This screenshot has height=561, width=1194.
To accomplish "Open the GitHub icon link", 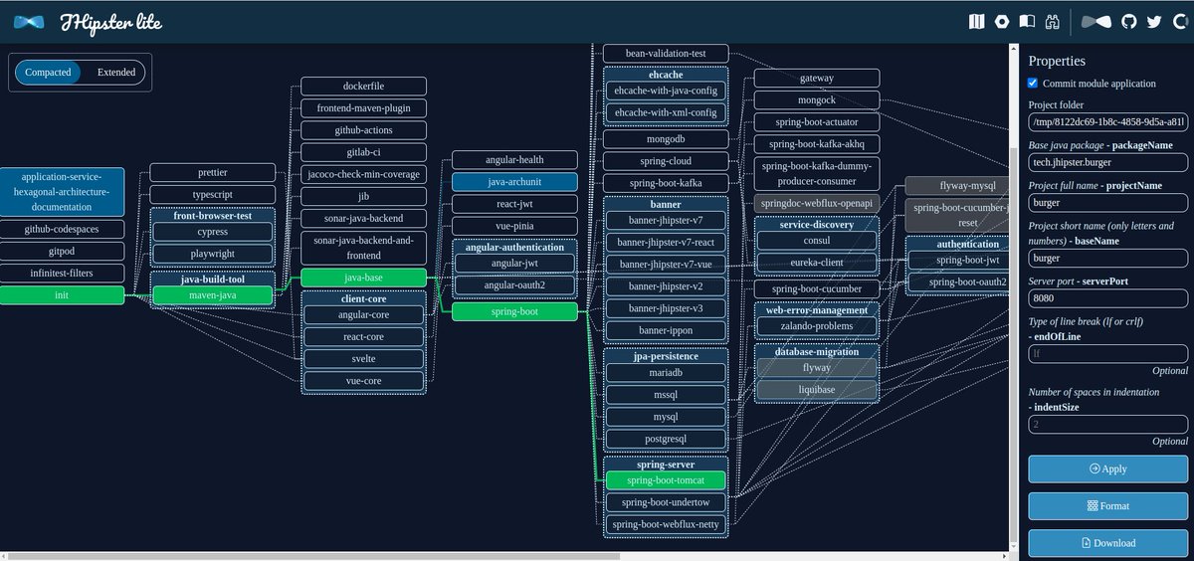I will (x=1129, y=21).
